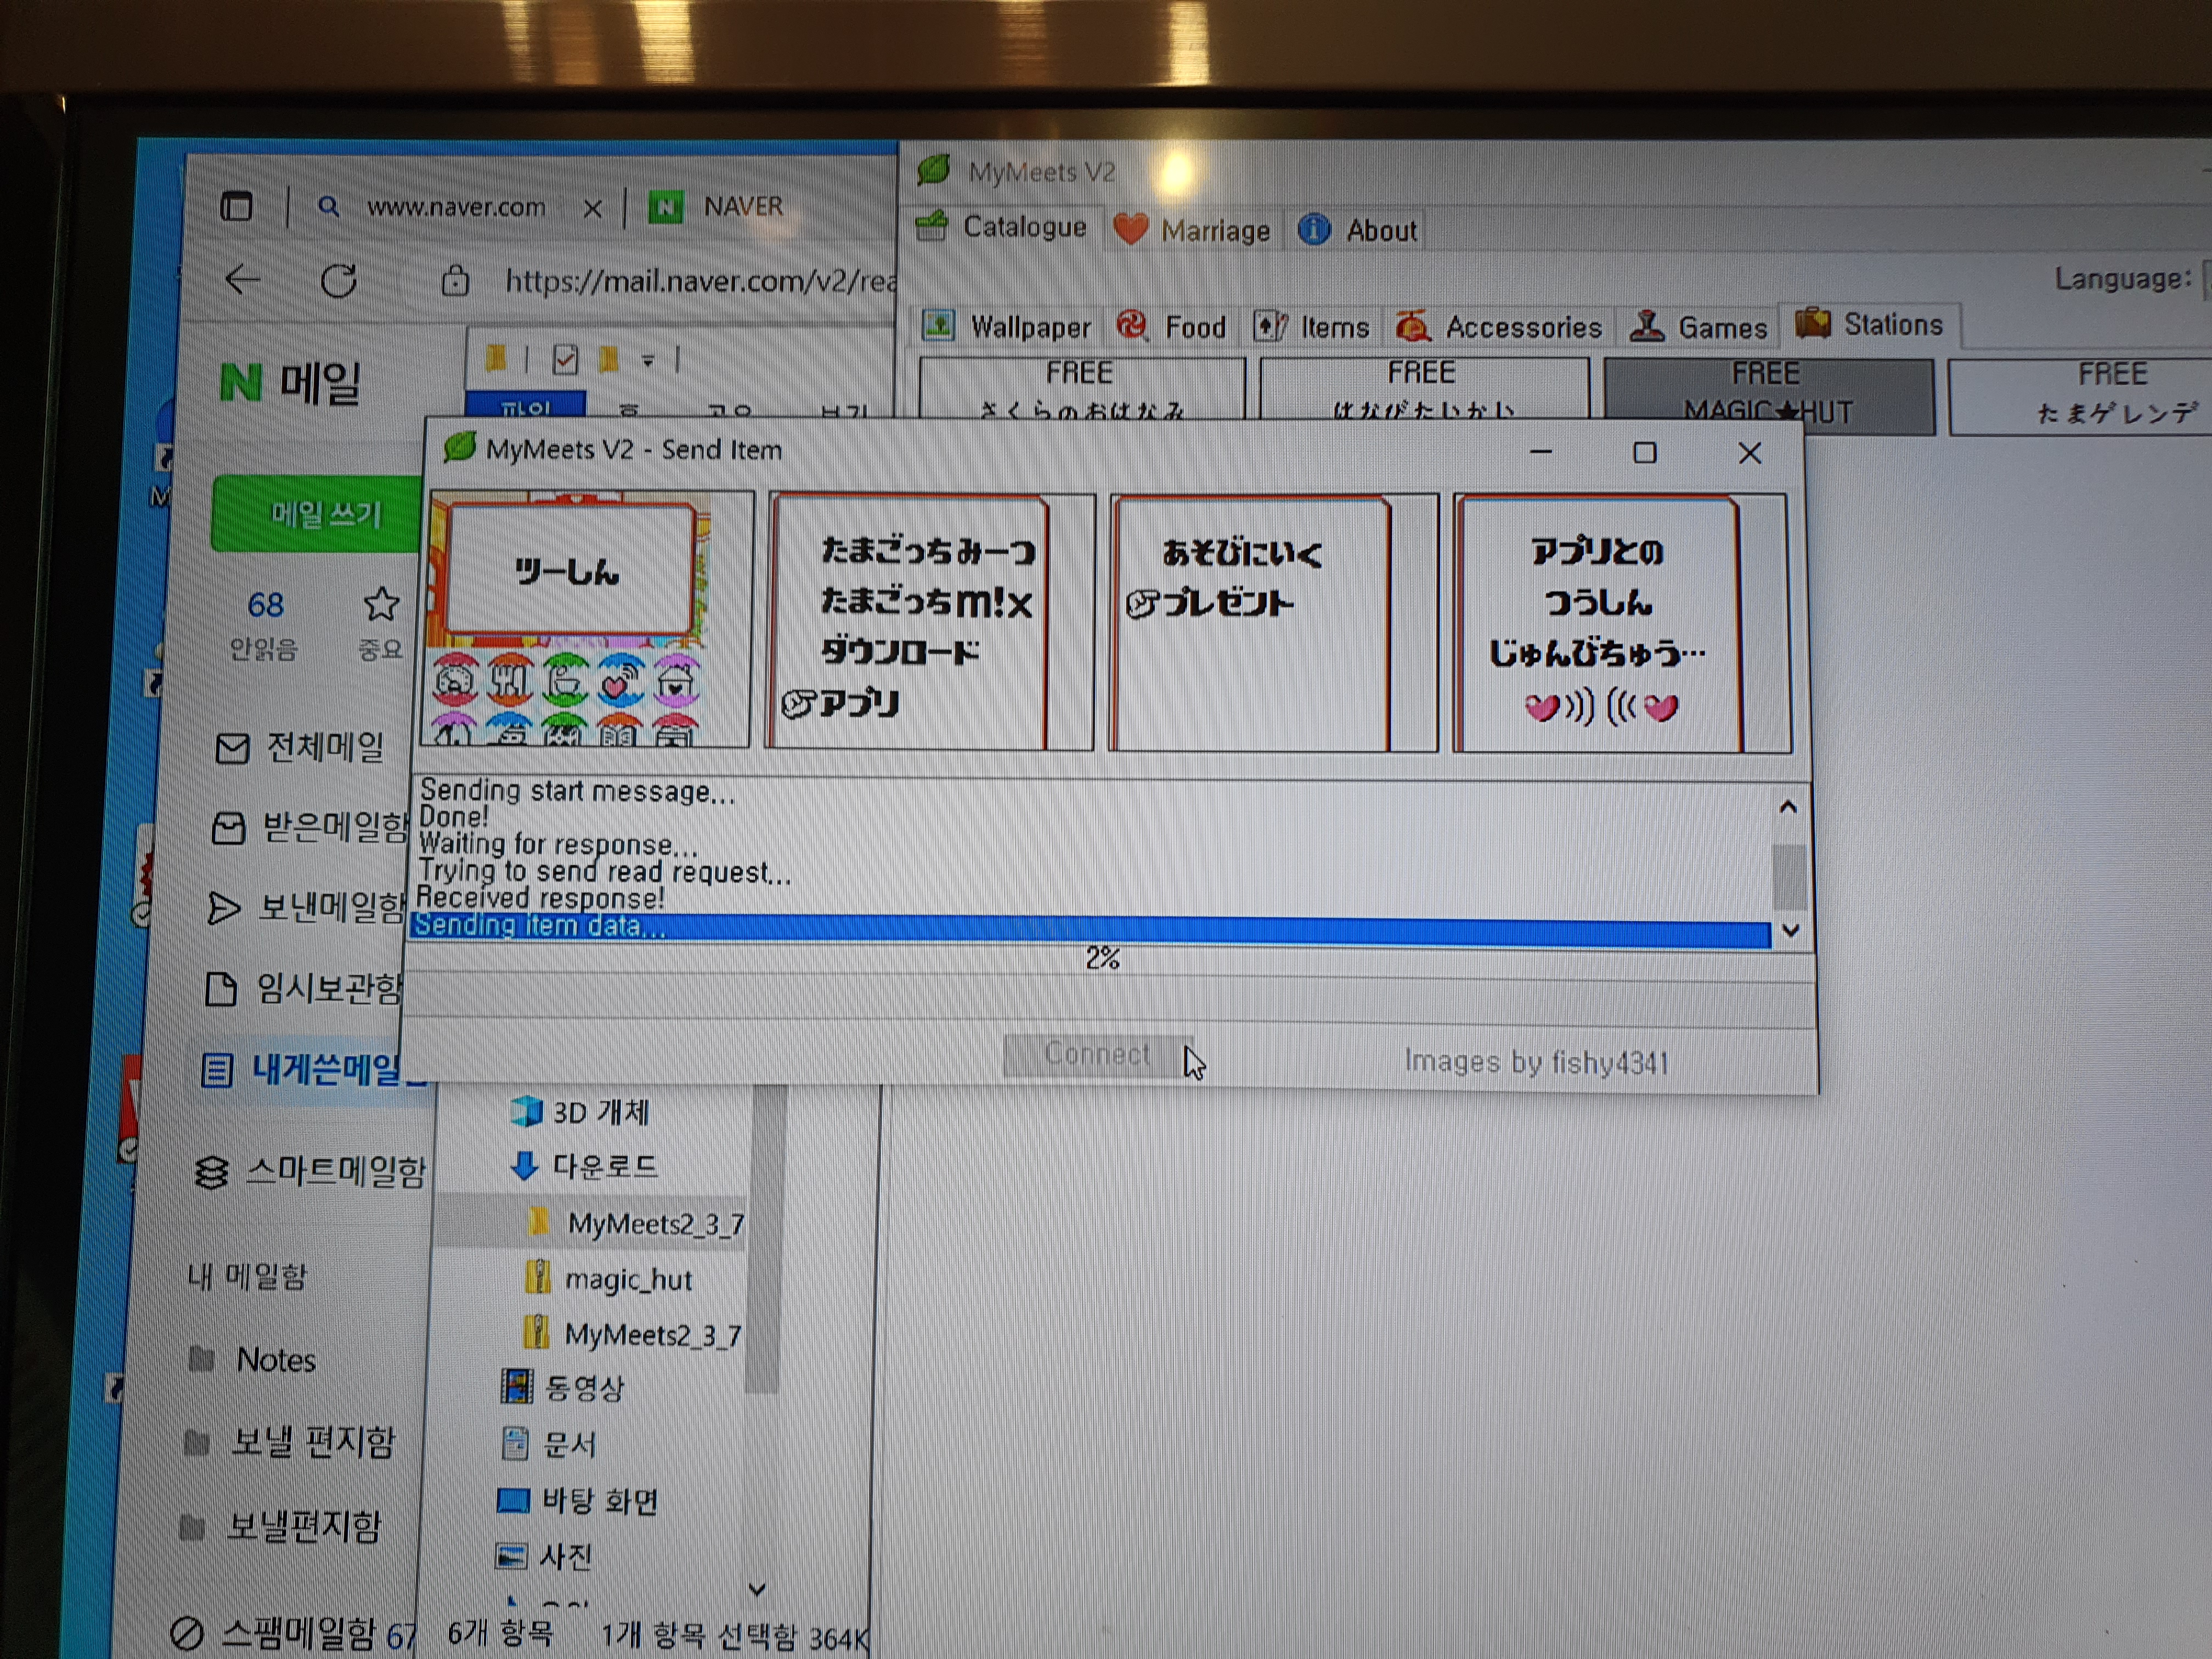This screenshot has height=1659, width=2212.
Task: Select the MyMeets2_3_7 zip tree item
Action: (632, 1334)
